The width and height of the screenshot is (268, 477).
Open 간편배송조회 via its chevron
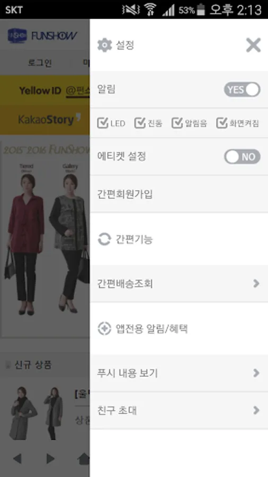pos(256,284)
